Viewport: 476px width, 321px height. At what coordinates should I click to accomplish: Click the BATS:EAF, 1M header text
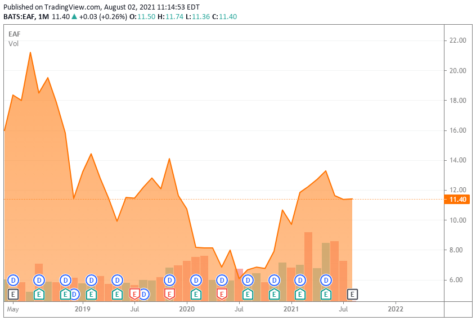coord(26,17)
